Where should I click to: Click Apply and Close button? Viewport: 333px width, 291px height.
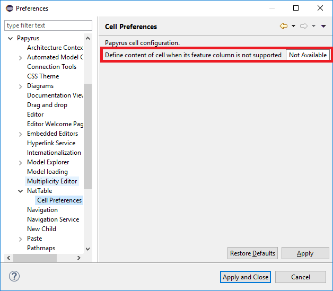246,277
